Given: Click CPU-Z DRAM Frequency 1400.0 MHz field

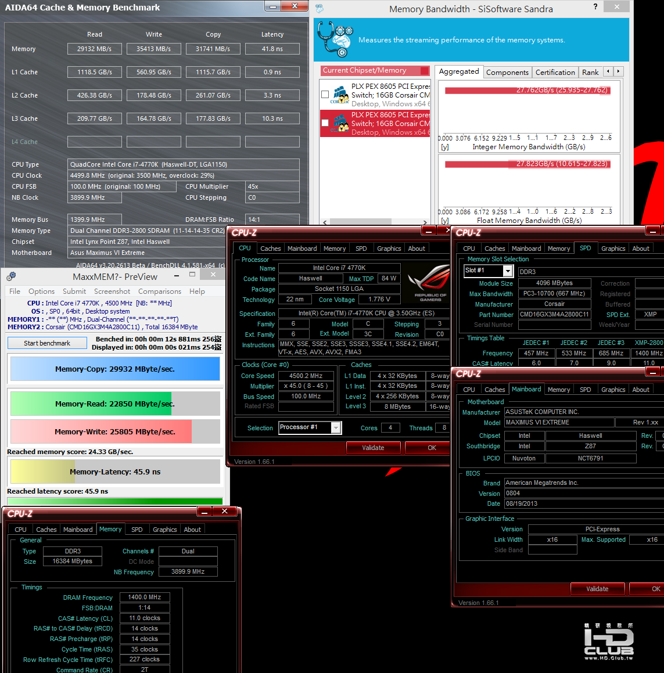Looking at the screenshot, I should click(145, 597).
